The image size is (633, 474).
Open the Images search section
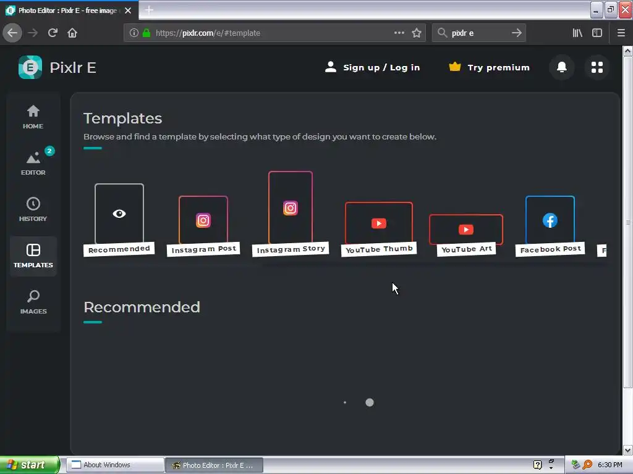(33, 302)
